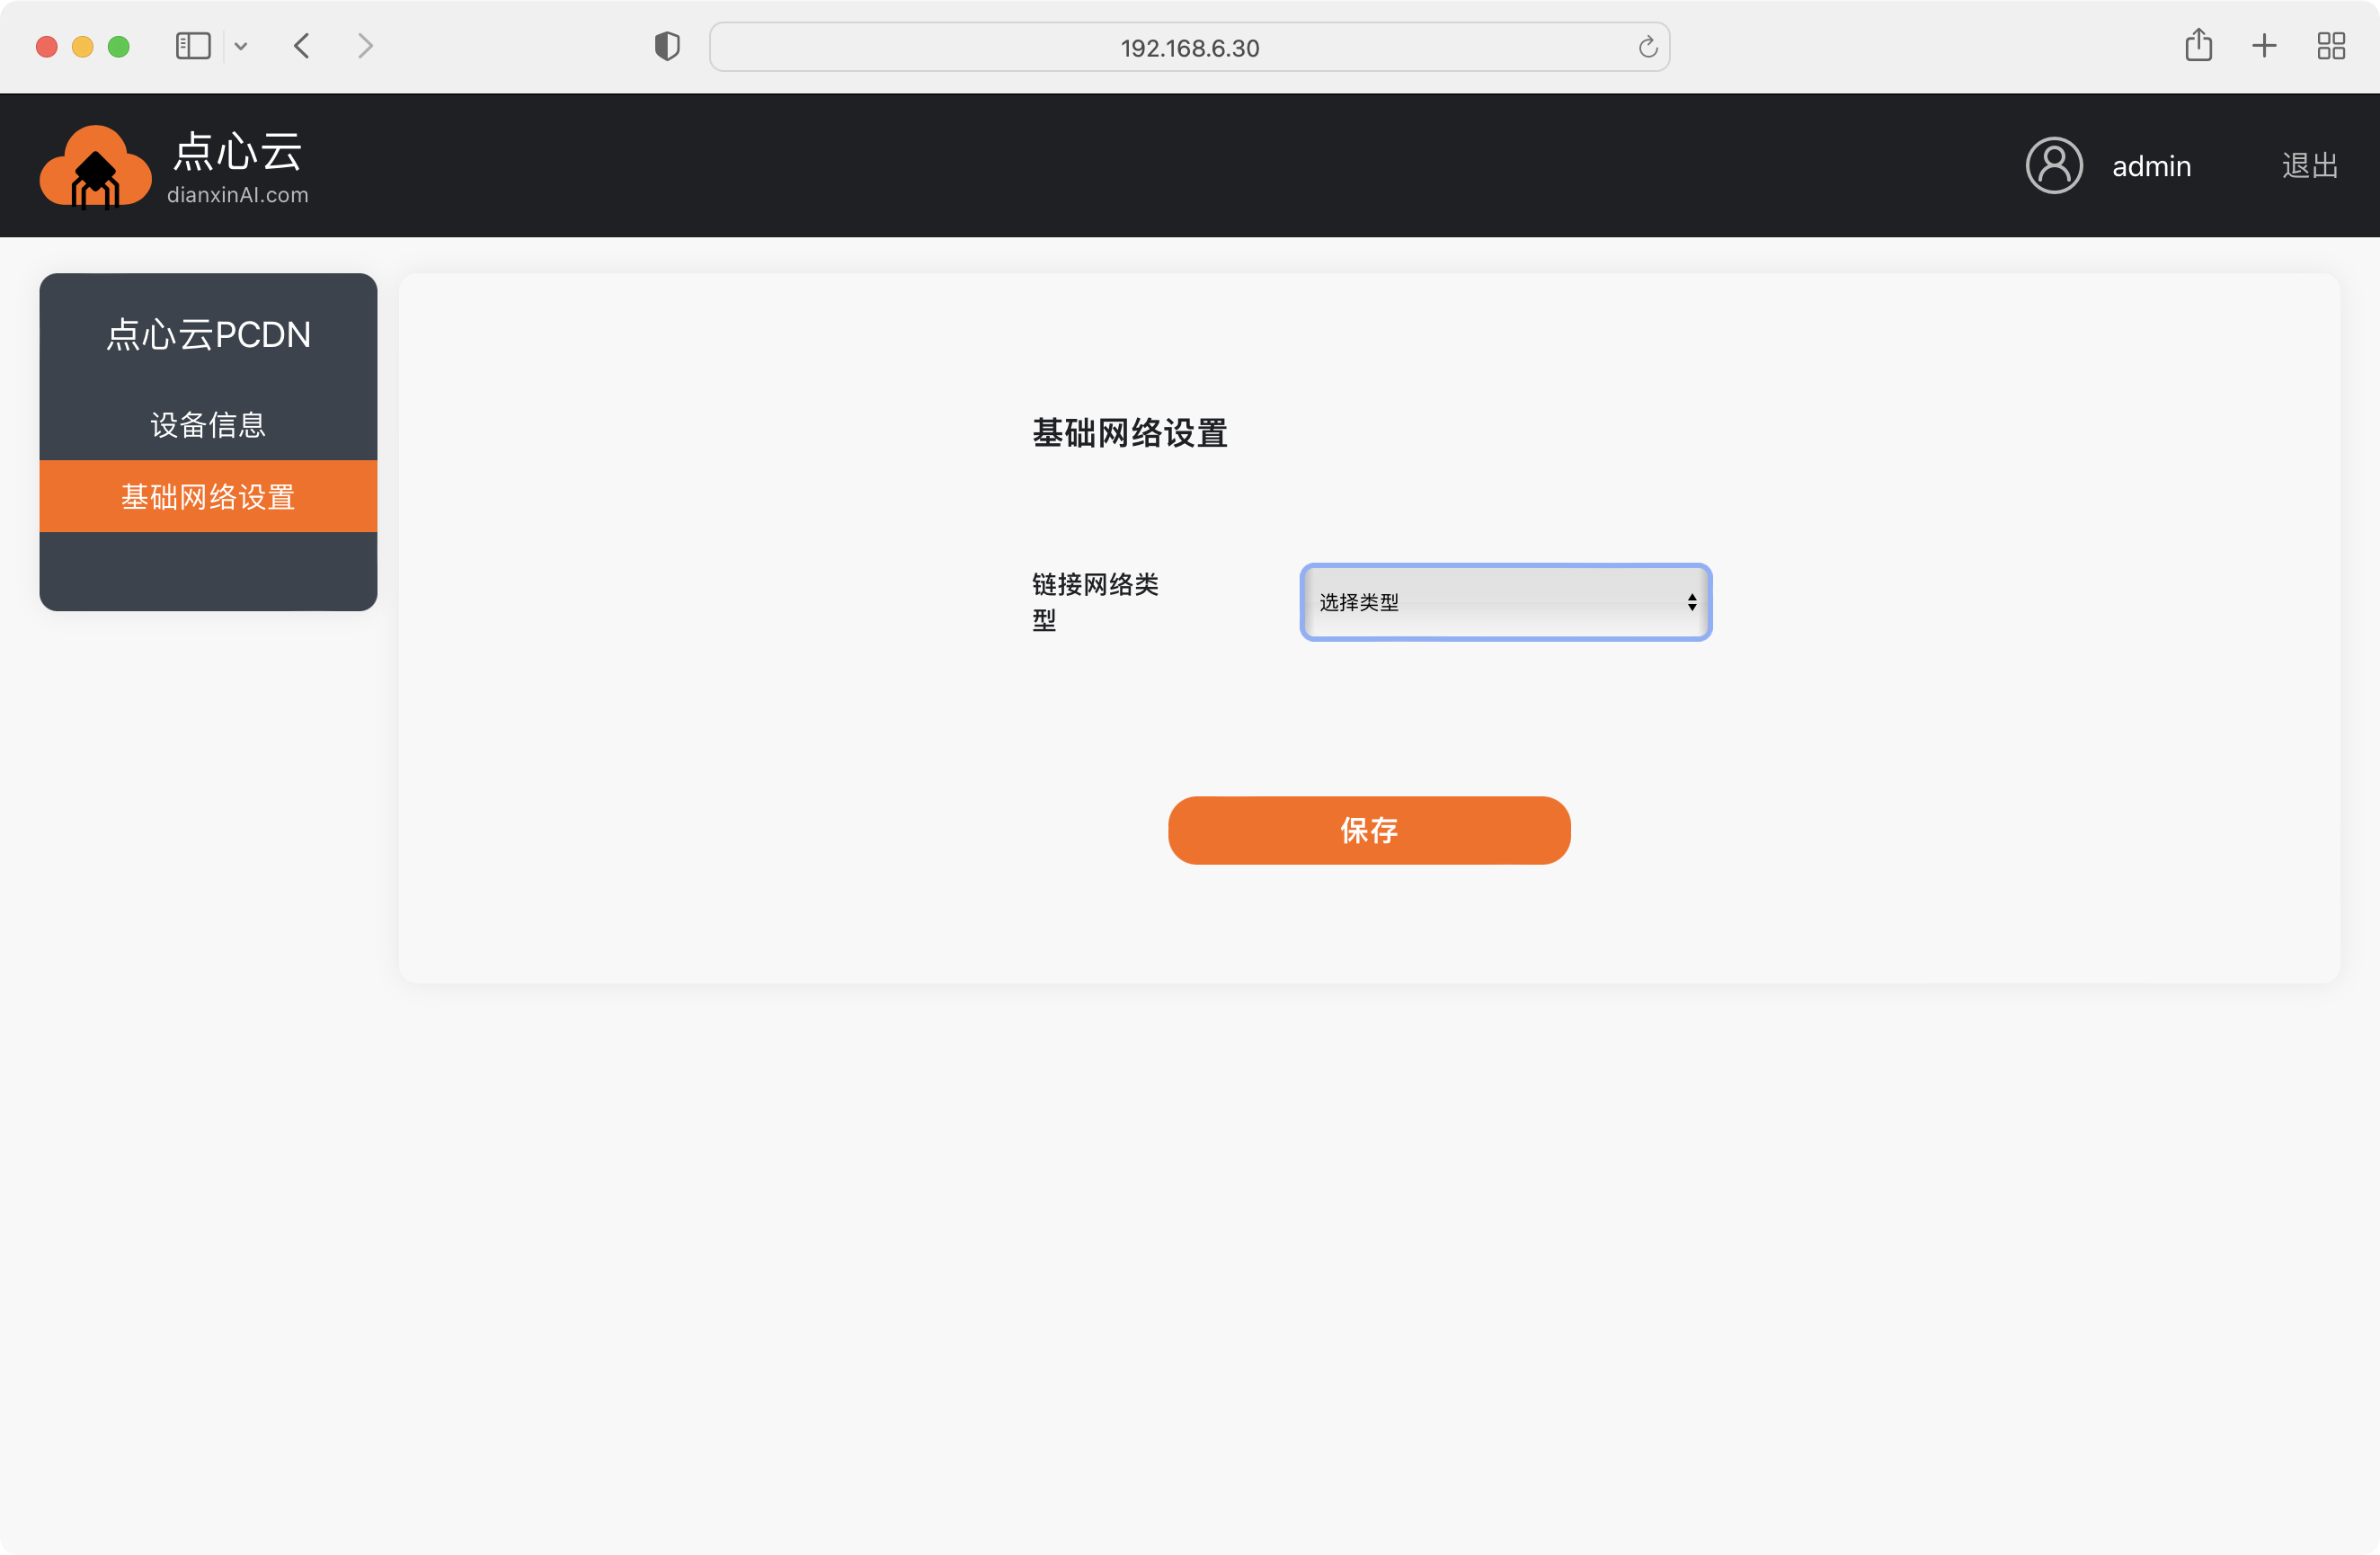Select the 基础网络设置 sidebar menu item
The height and width of the screenshot is (1555, 2380).
pyautogui.click(x=208, y=496)
